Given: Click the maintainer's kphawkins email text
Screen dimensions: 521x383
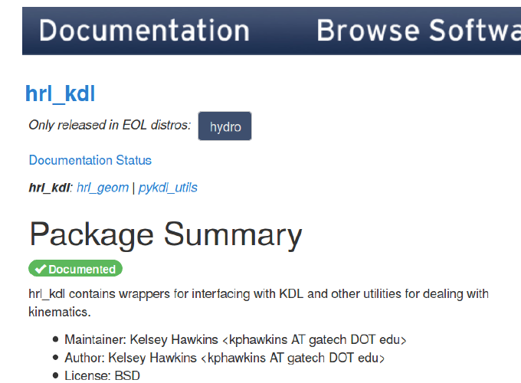Looking at the screenshot, I should pos(314,339).
